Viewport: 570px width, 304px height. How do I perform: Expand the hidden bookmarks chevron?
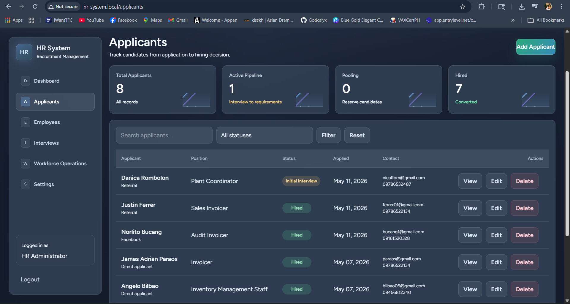point(513,20)
